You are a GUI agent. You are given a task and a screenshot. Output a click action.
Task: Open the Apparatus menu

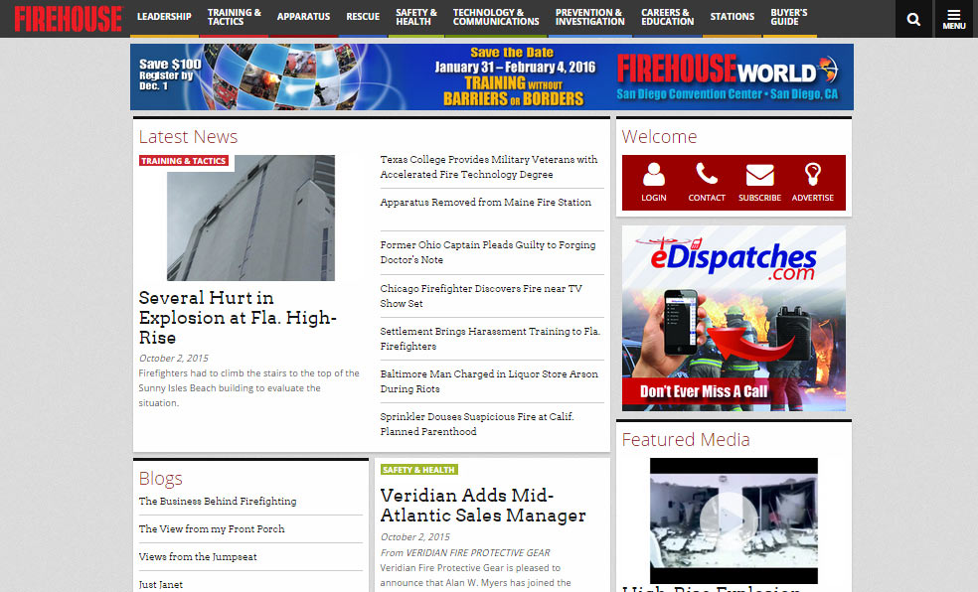click(x=304, y=17)
